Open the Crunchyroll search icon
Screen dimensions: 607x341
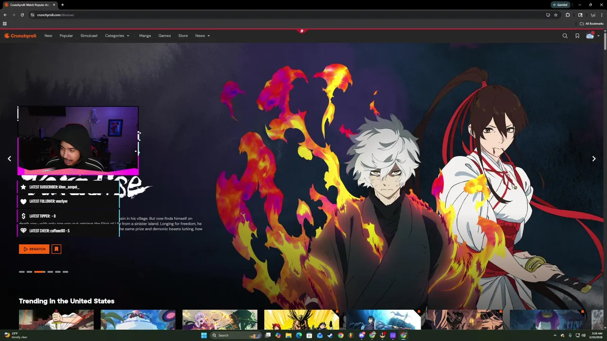[565, 36]
